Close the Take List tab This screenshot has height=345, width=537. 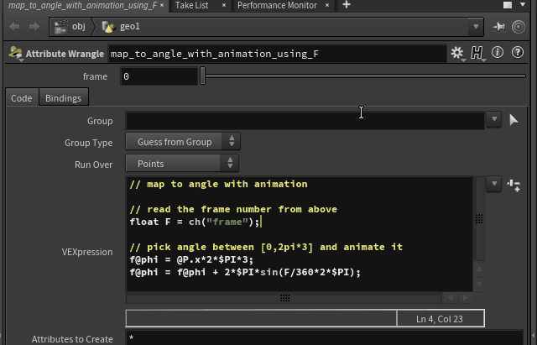click(224, 5)
